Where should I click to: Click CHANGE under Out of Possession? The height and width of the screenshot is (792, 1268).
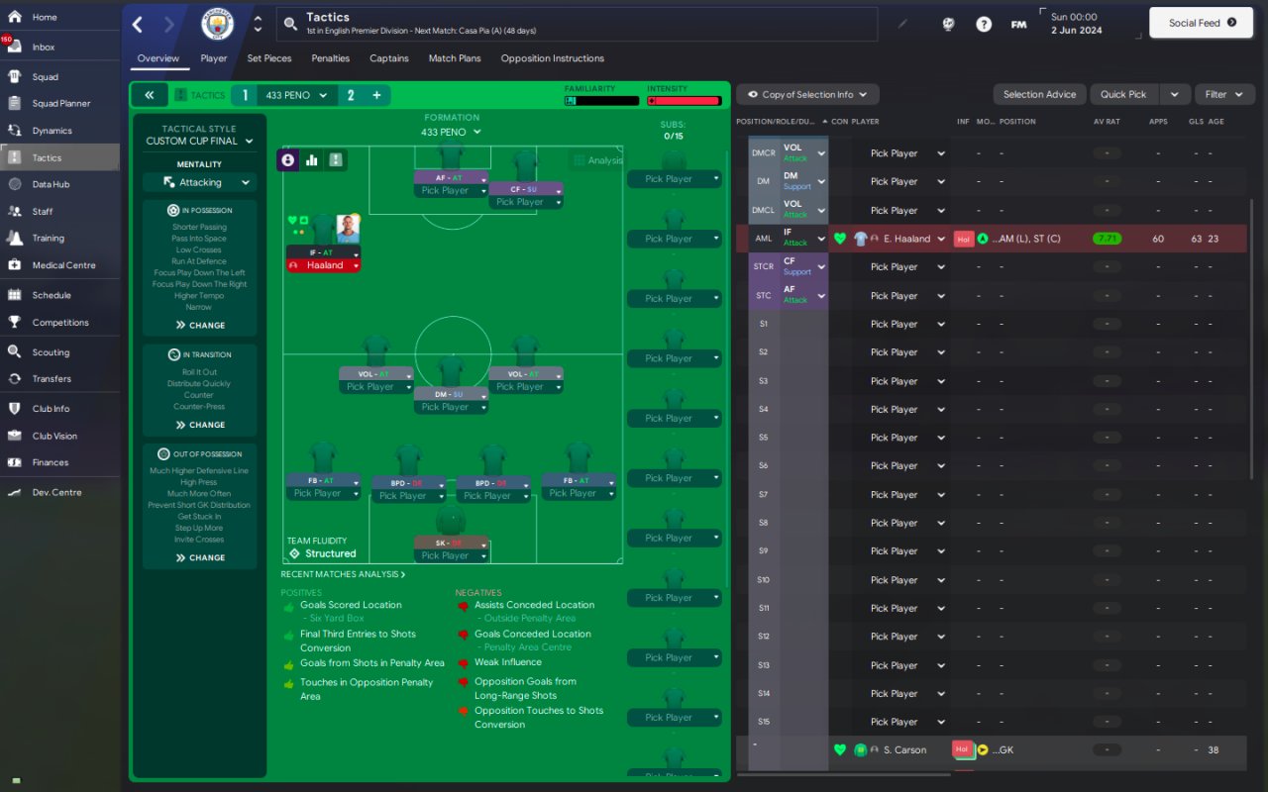click(200, 557)
